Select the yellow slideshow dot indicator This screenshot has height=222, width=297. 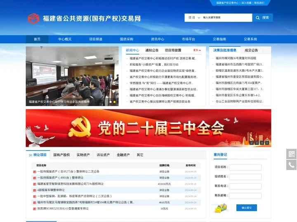pos(114,102)
